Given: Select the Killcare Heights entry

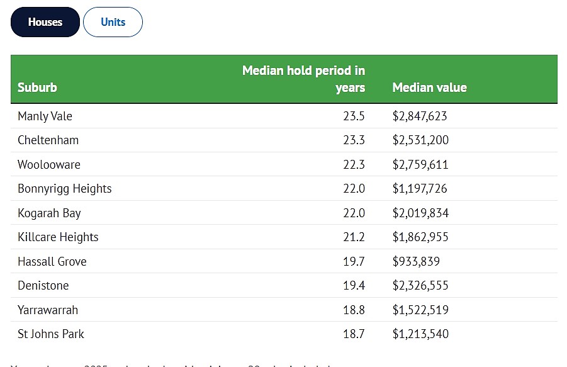Looking at the screenshot, I should [x=58, y=237].
